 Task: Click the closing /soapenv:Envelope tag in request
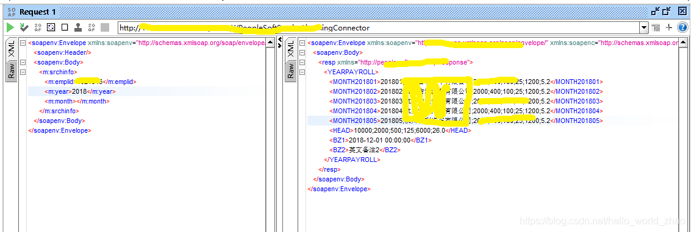[x=60, y=130]
